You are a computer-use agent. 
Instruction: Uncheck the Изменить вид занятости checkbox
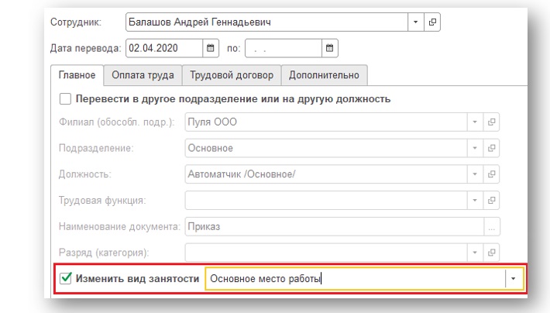point(65,279)
